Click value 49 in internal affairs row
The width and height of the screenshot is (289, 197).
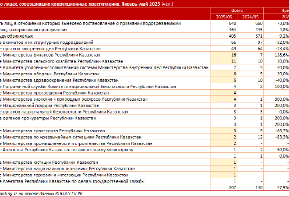tap(234, 49)
